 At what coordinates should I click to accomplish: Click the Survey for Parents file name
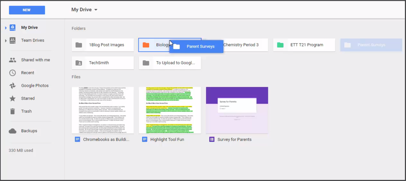click(235, 140)
